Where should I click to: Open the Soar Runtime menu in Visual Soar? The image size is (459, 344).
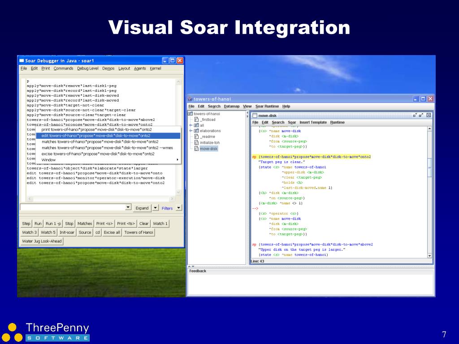pyautogui.click(x=267, y=107)
